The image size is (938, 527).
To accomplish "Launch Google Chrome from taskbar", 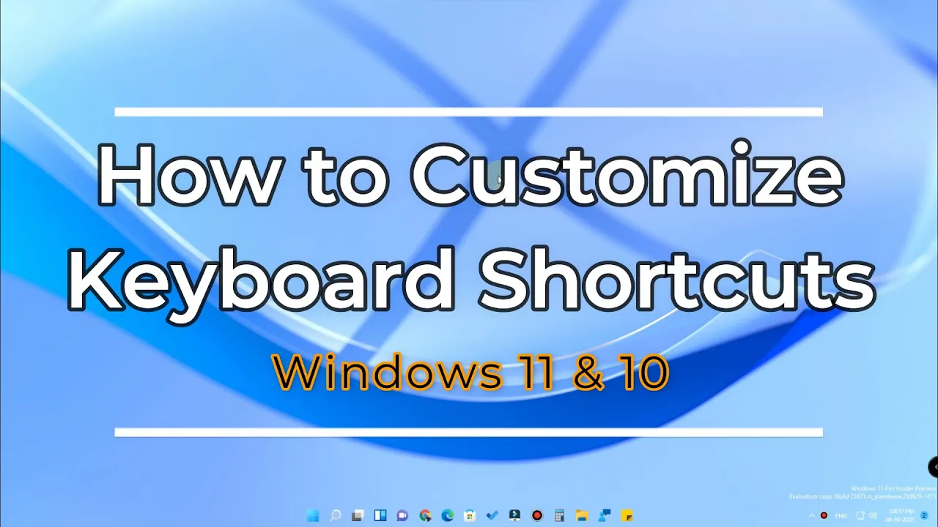I will 425,515.
